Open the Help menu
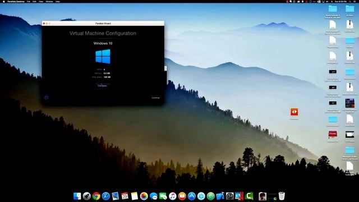Viewport: 359px width, 202px height. 57,1
